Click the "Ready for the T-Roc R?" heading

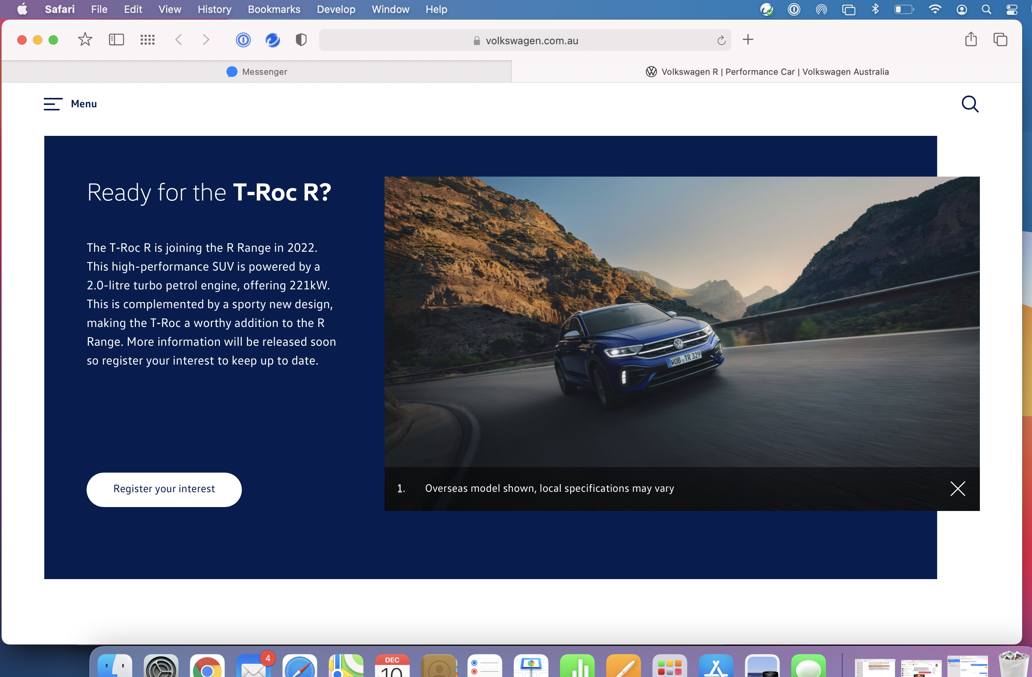(209, 192)
